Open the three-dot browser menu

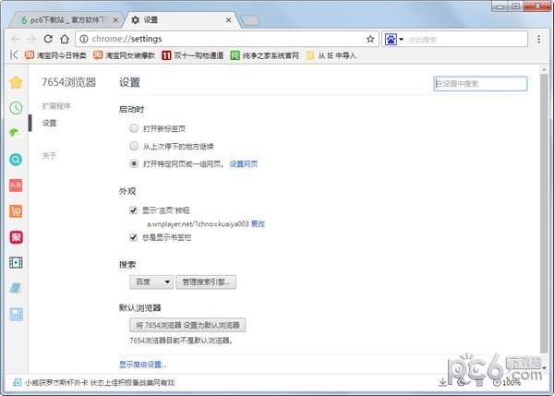pos(539,39)
